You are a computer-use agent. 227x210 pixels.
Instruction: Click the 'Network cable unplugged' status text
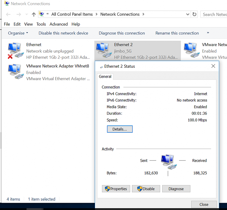[x=50, y=51]
